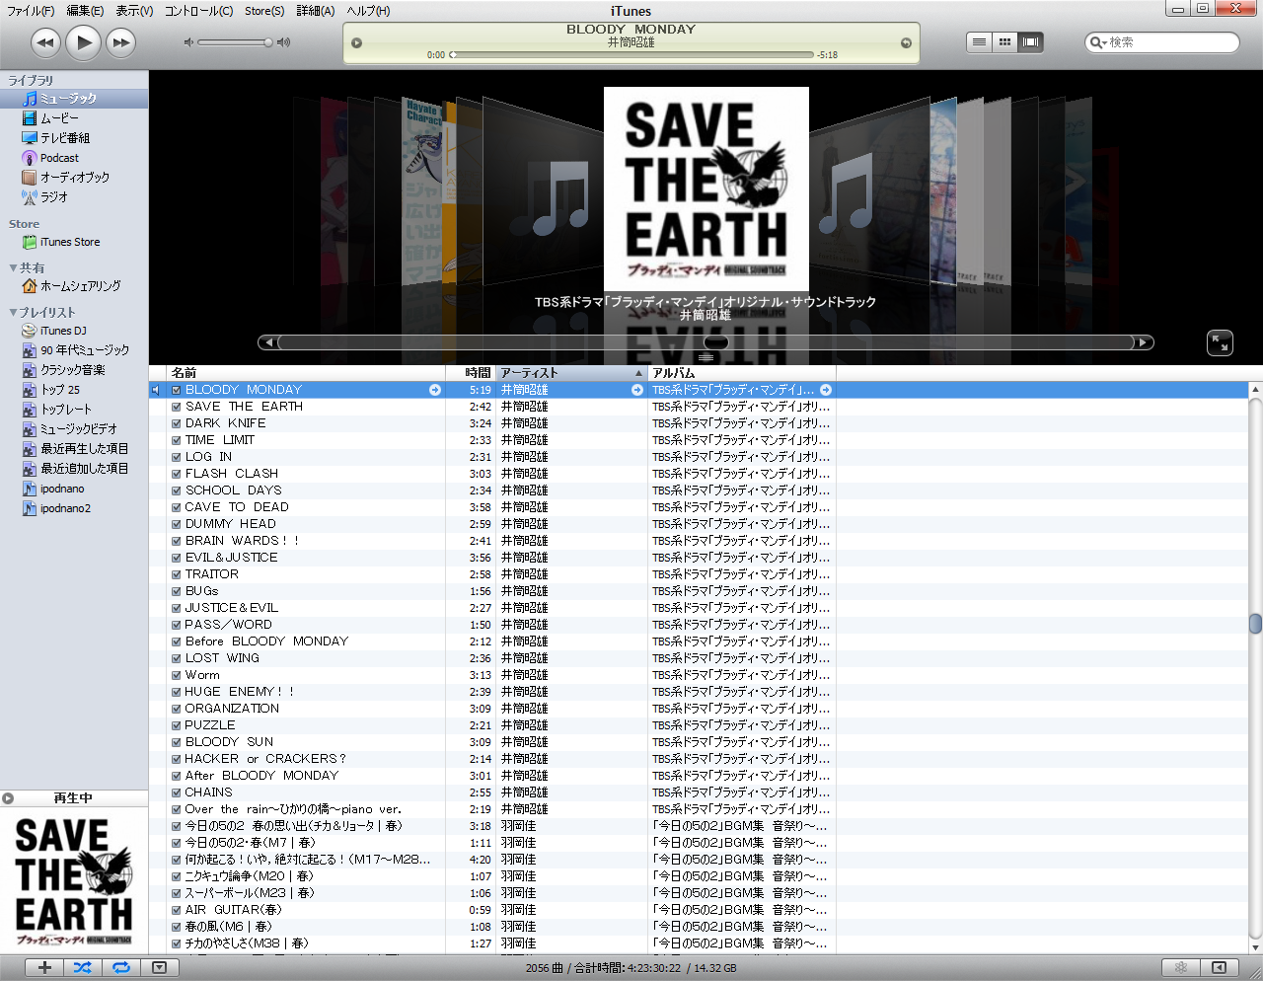Switch to Cover Flow view
This screenshot has height=981, width=1263.
point(1030,42)
